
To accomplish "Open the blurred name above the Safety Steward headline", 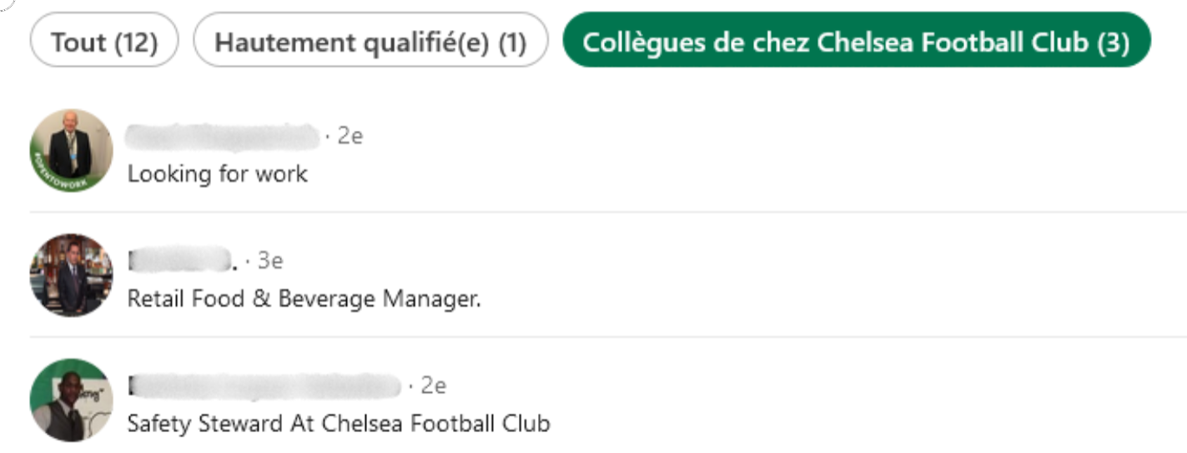I will point(264,386).
